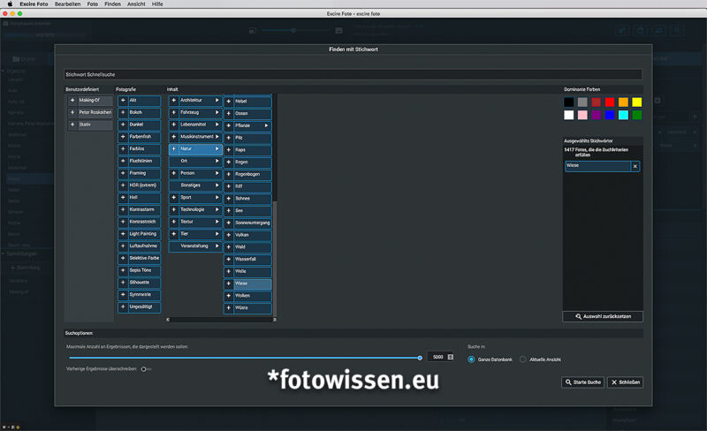
Task: Click the right arrow of horizontal scrollbar
Action: coord(274,320)
